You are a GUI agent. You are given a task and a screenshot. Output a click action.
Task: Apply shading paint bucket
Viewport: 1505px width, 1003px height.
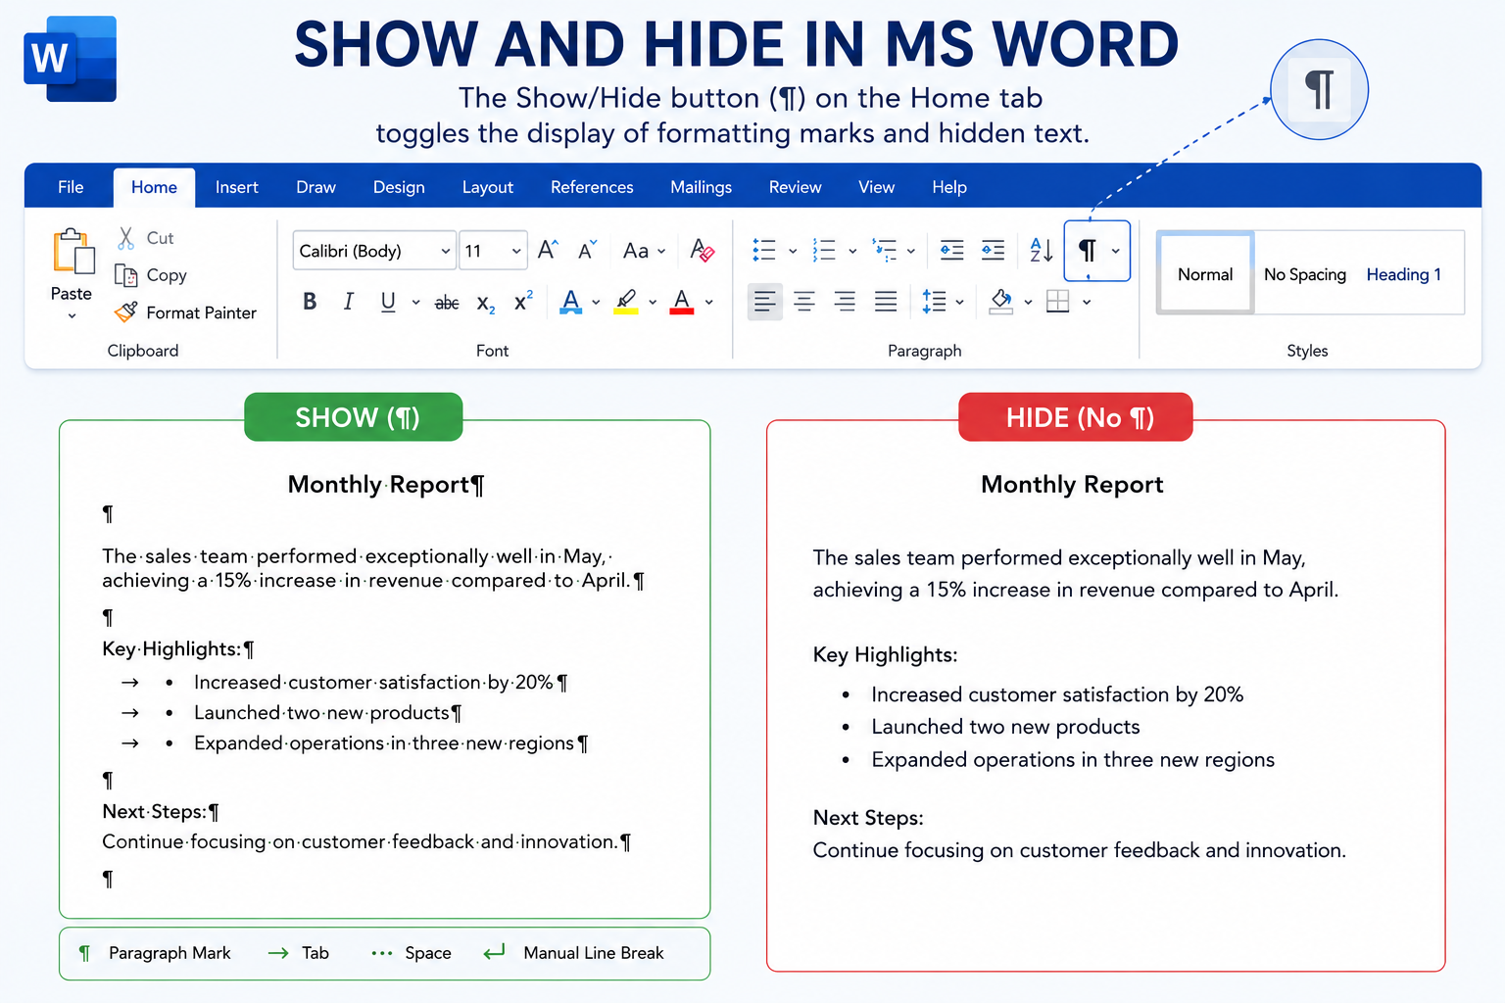tap(1001, 302)
